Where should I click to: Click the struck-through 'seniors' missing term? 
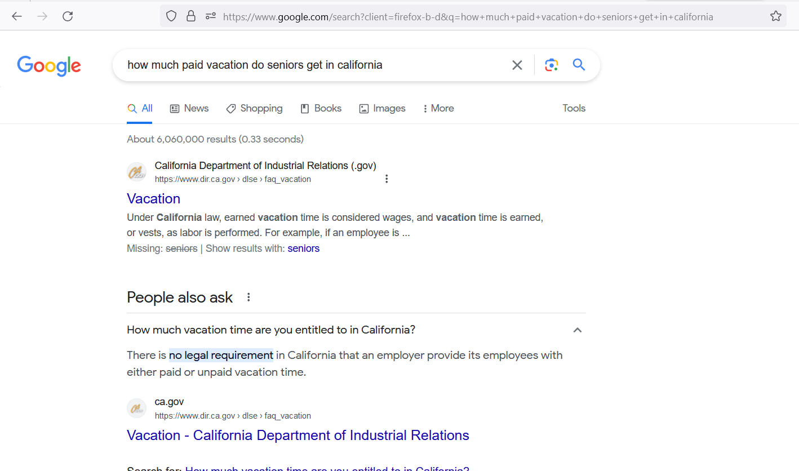pyautogui.click(x=181, y=248)
